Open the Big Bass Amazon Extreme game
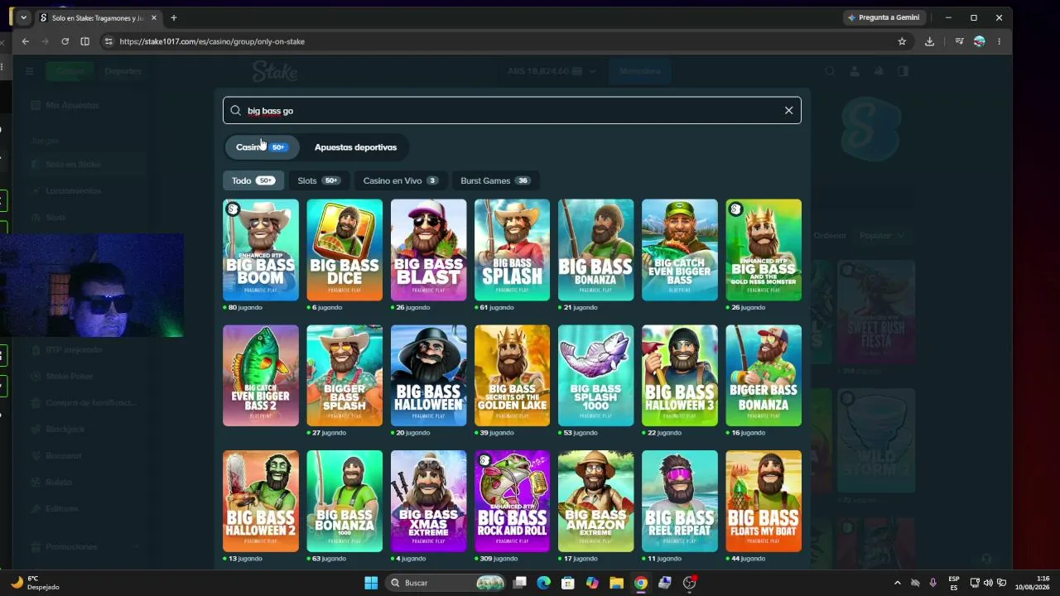 click(596, 502)
